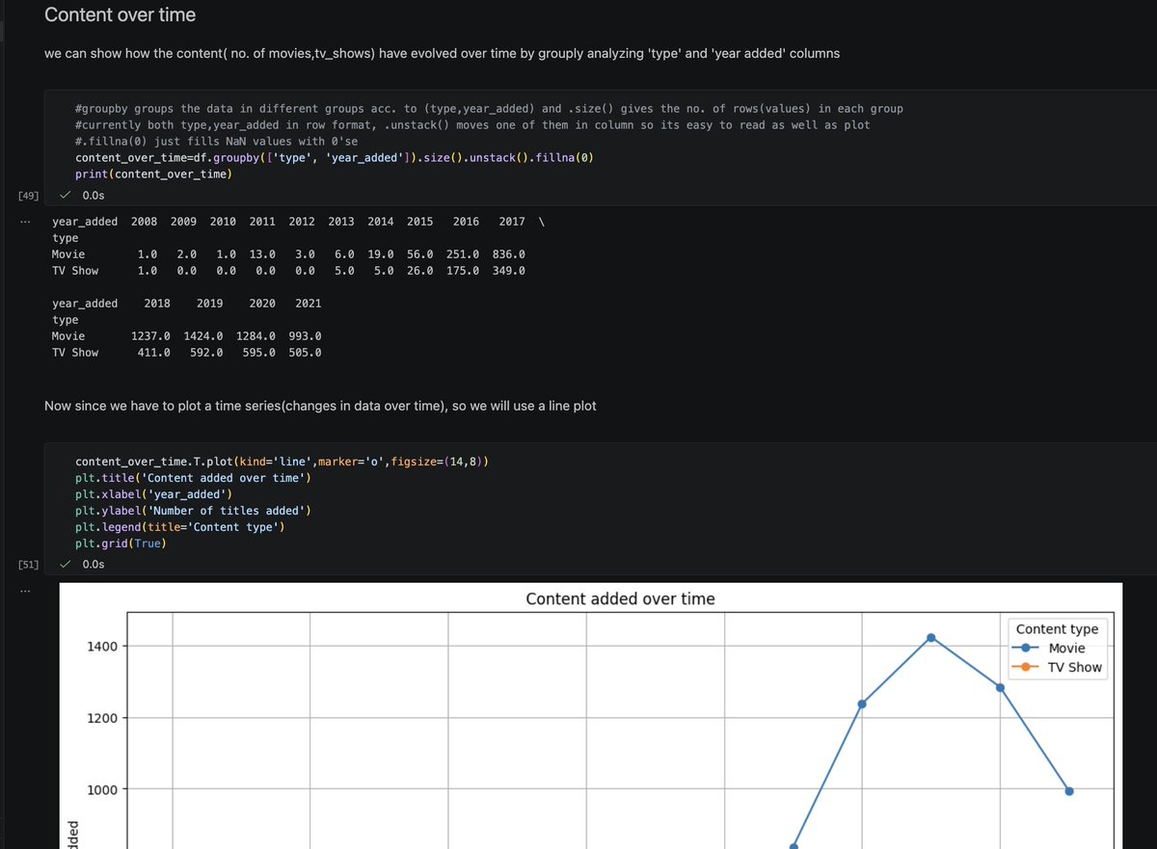Image resolution: width=1157 pixels, height=849 pixels.
Task: Open the ellipsis output menu beside the chart output
Action: [x=27, y=591]
